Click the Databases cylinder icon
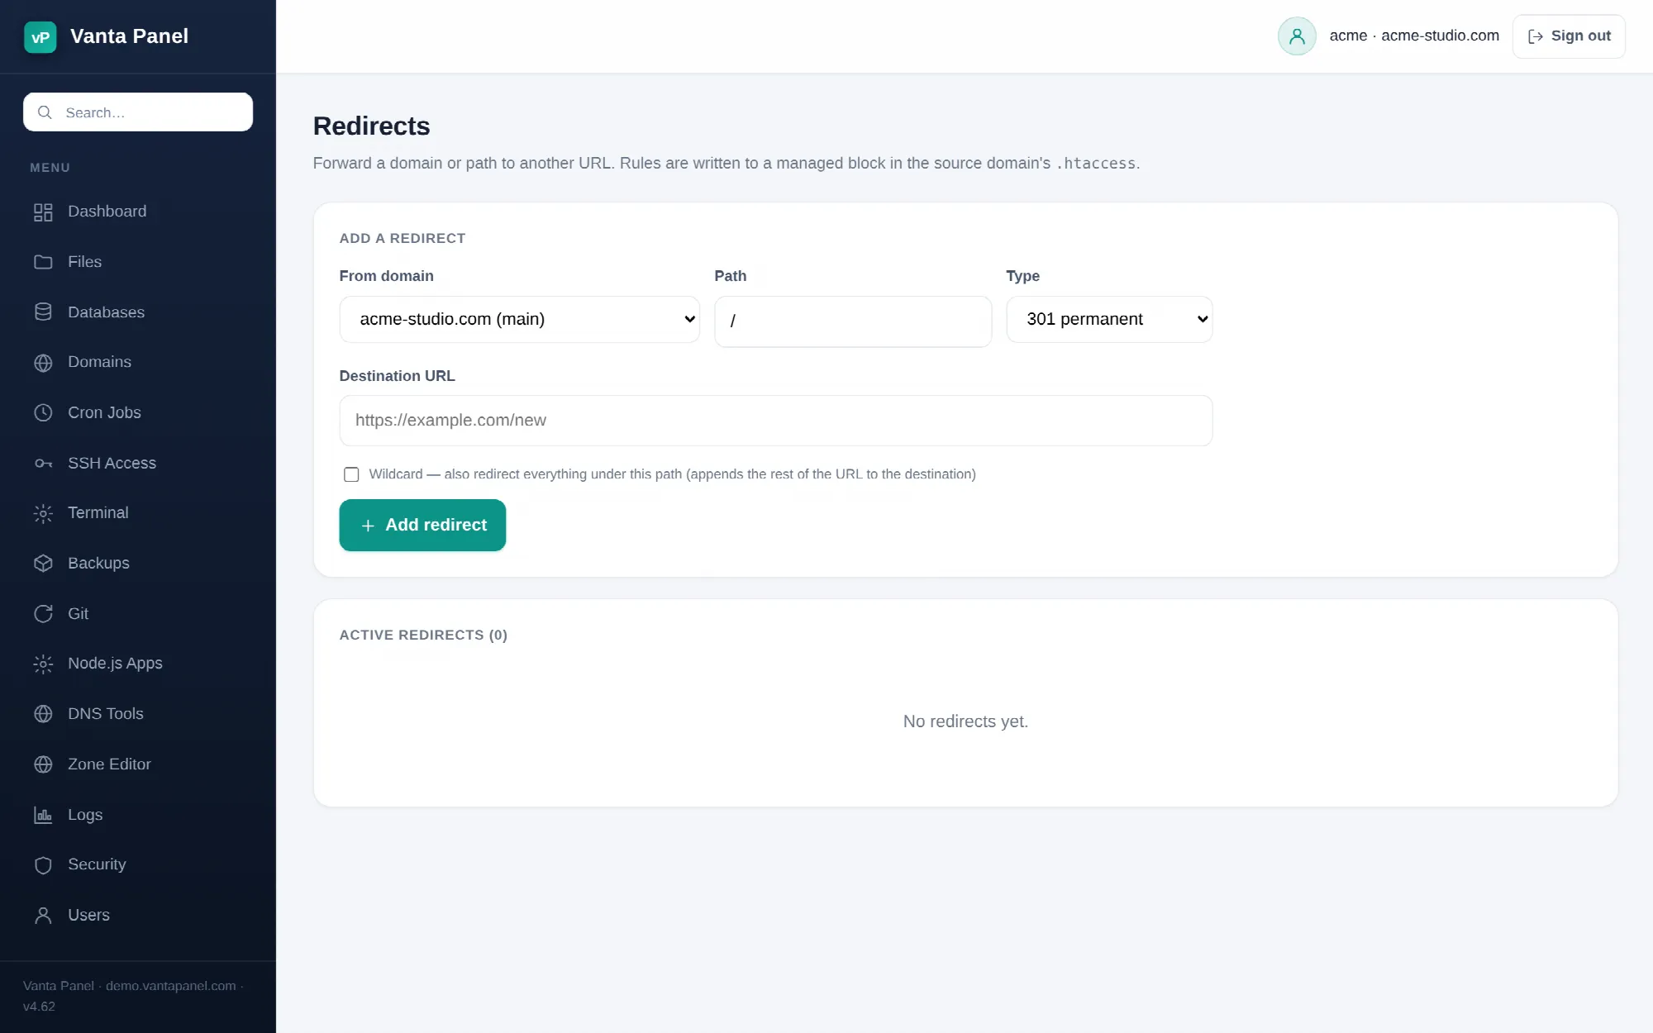Image resolution: width=1653 pixels, height=1033 pixels. [43, 312]
